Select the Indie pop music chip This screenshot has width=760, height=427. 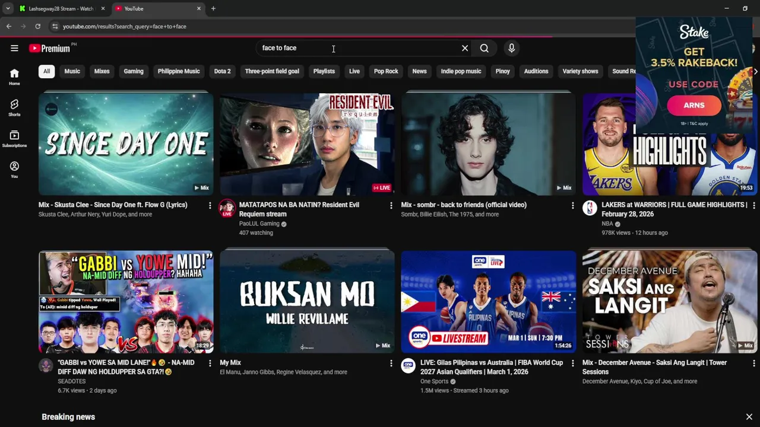click(x=461, y=71)
